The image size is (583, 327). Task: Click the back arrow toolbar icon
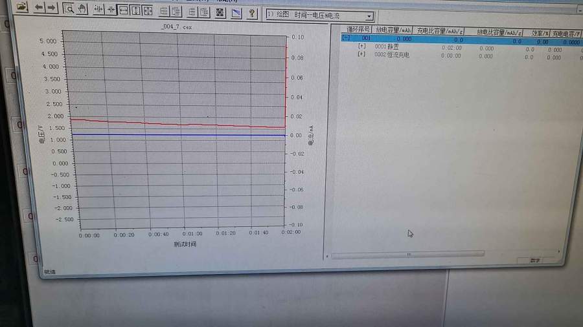(x=39, y=7)
